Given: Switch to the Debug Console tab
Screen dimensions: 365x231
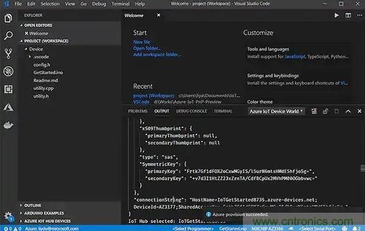Looking at the screenshot, I should tap(191, 111).
